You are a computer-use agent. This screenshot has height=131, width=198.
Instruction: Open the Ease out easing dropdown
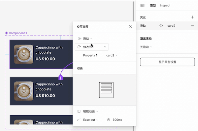coord(90,120)
